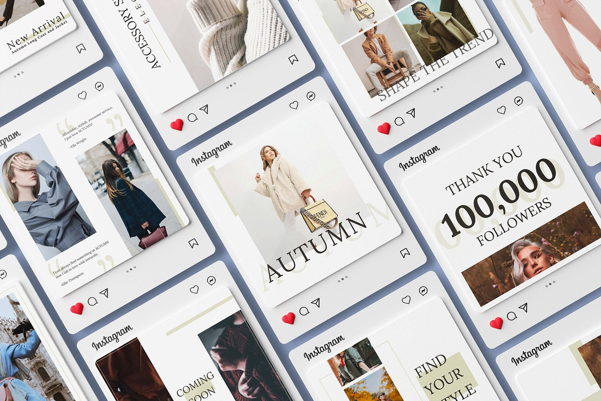Tap the share arrow on the AUTUMN post
This screenshot has height=401, width=601.
[316, 302]
